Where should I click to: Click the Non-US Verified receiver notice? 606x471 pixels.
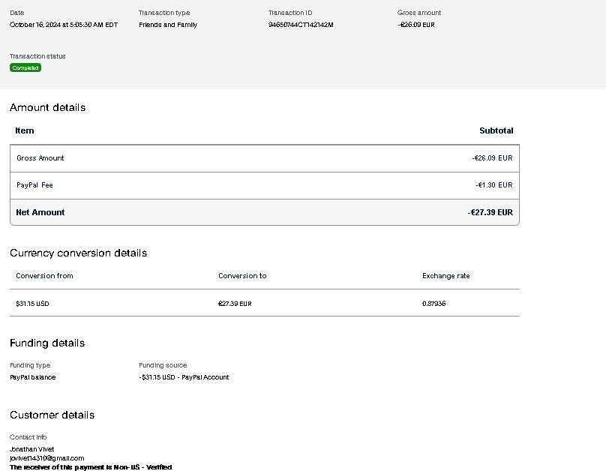coord(91,467)
